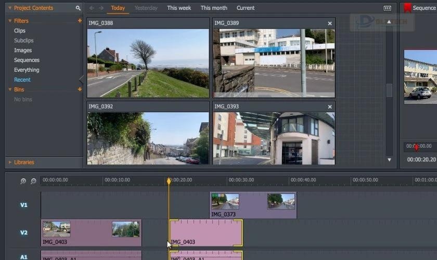This screenshot has height=260, width=437.
Task: Click 00:00:10.00 on timeline ruler
Action: click(118, 180)
